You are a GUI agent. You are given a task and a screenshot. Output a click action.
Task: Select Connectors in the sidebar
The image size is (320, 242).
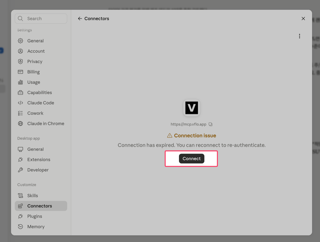pos(41,206)
